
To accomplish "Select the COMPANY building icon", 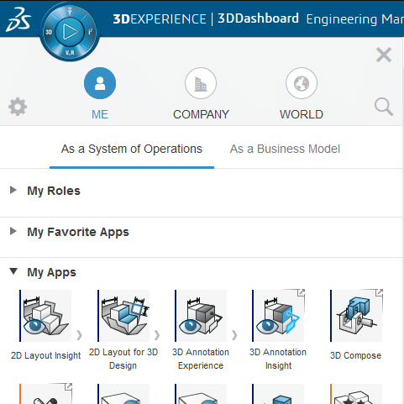I will point(201,83).
